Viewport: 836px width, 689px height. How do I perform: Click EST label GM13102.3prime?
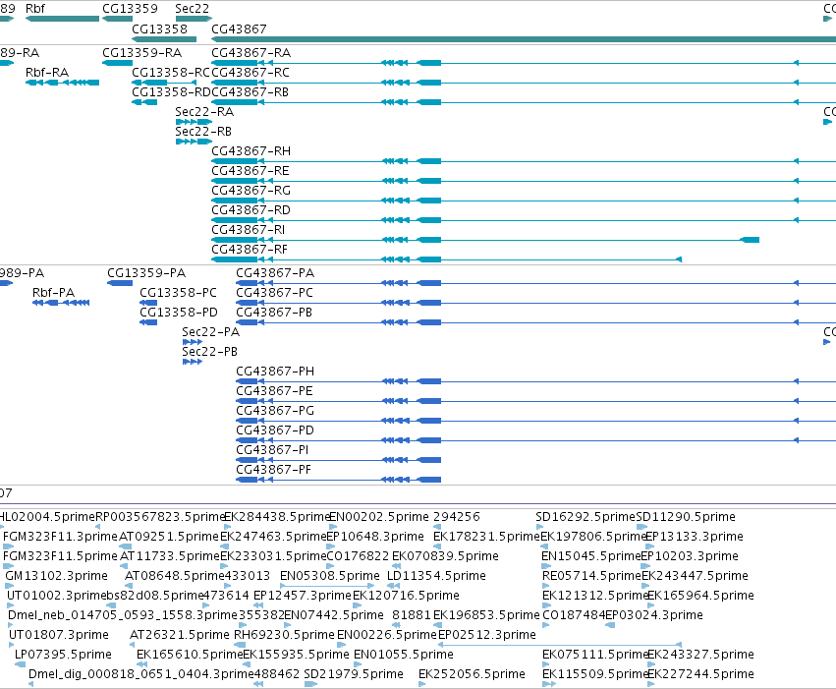click(57, 576)
